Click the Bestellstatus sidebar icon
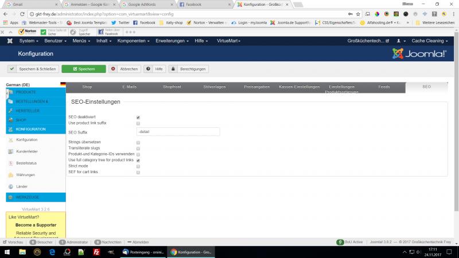Viewport: 459px width, 258px height. [x=10, y=163]
